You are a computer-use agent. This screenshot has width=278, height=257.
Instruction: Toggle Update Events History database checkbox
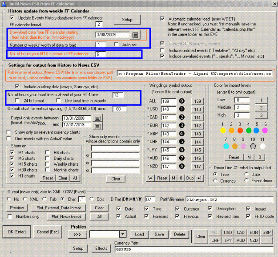[12, 18]
